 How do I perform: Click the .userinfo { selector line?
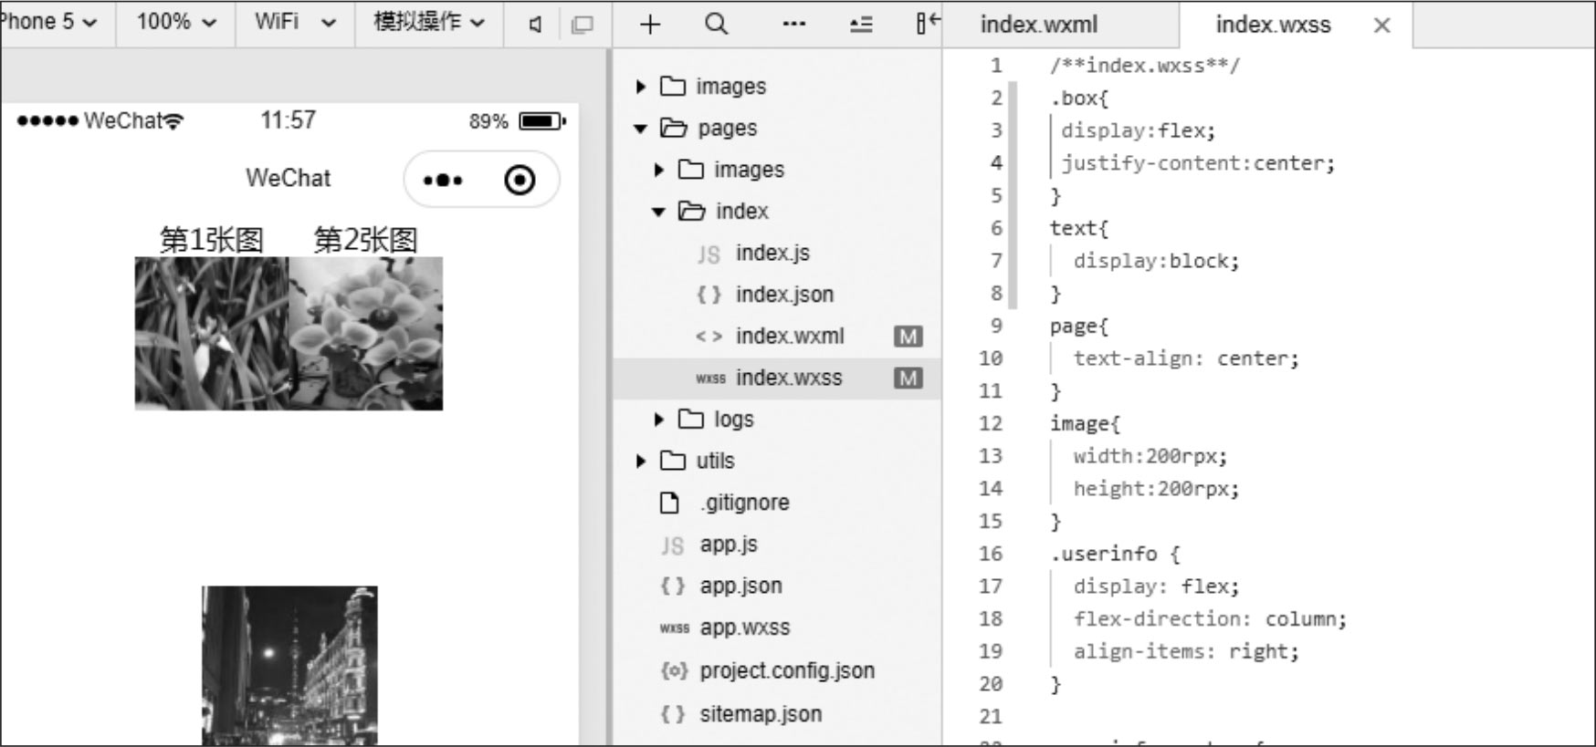[x=1114, y=554]
